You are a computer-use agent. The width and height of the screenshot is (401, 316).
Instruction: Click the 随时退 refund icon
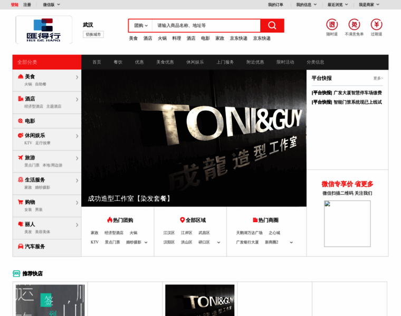[332, 25]
